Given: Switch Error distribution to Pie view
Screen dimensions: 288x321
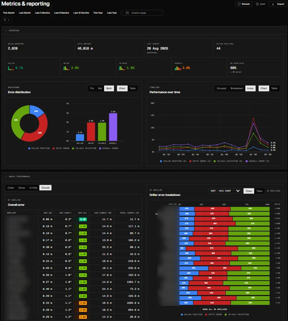Looking at the screenshot, I should pos(92,88).
